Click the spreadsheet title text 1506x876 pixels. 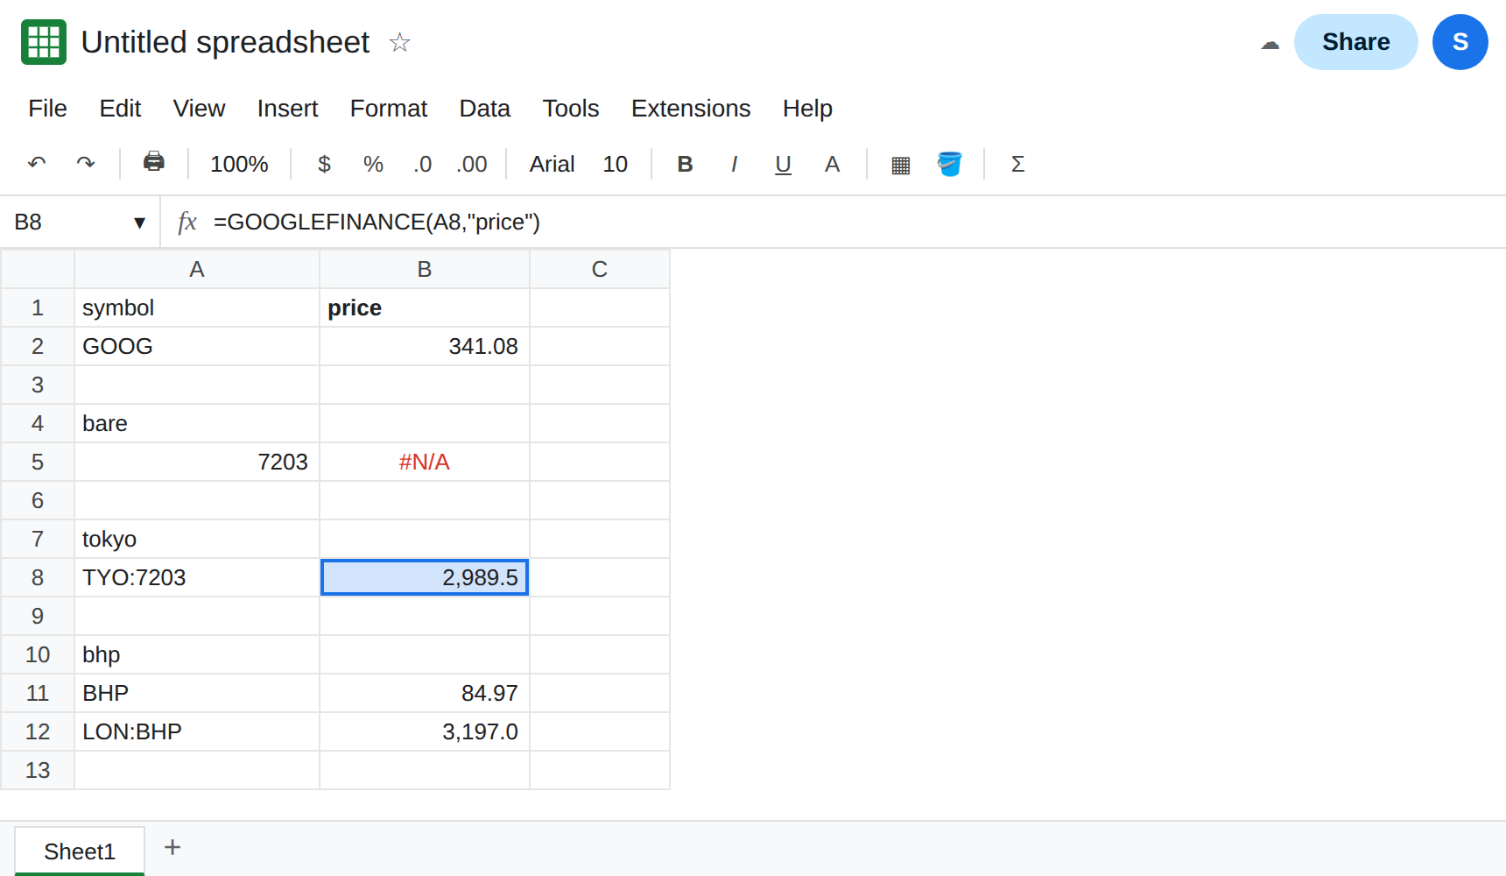226,42
